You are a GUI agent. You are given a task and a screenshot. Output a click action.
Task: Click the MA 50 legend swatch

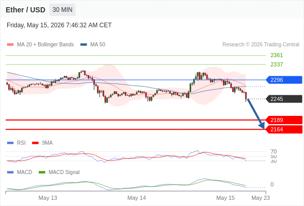83,45
